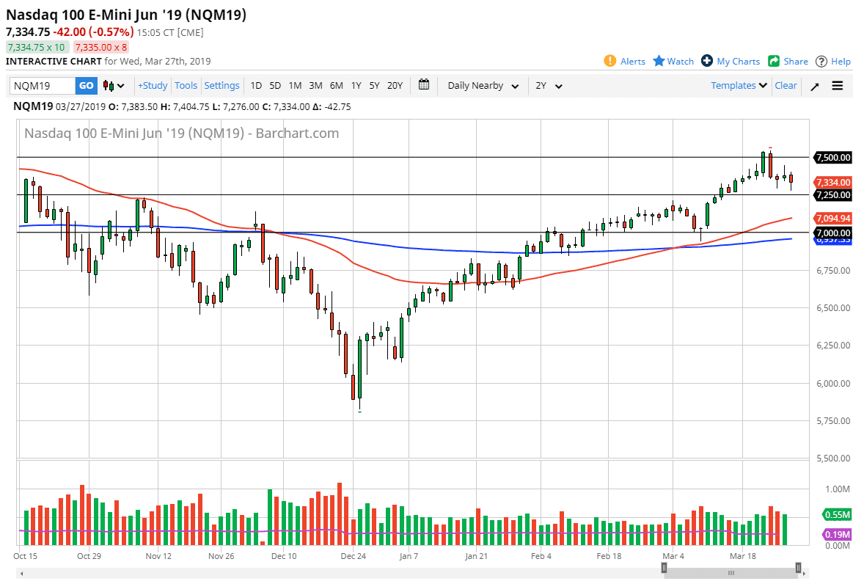Click the NQM19 symbol input field
This screenshot has width=853, height=581.
click(40, 86)
